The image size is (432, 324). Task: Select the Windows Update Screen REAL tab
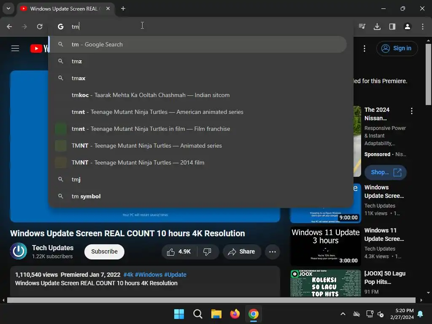point(63,9)
